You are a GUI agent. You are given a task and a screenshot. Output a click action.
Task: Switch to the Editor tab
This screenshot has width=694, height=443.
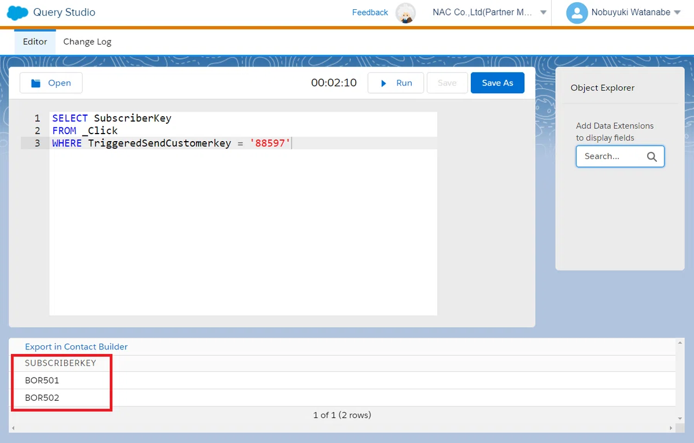click(x=35, y=42)
